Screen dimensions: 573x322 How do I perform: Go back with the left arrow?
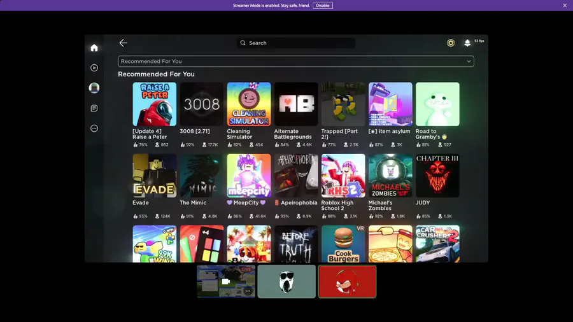click(123, 43)
